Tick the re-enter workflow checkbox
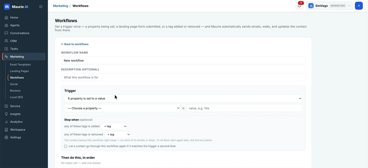Viewport: 368px width, 168px height. (x=66, y=146)
